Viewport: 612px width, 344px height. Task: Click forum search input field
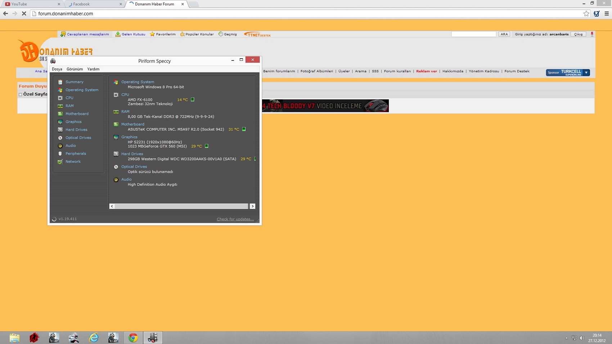(474, 34)
